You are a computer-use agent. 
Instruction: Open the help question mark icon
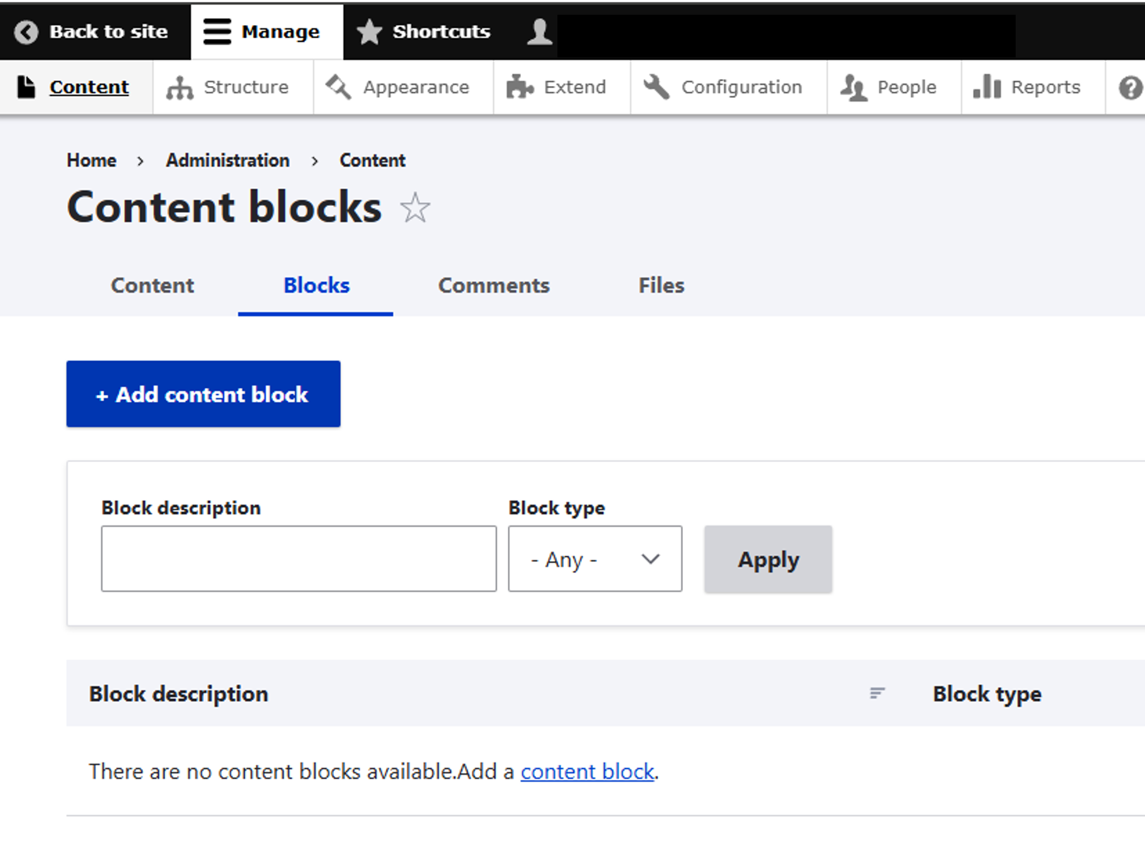pyautogui.click(x=1130, y=87)
